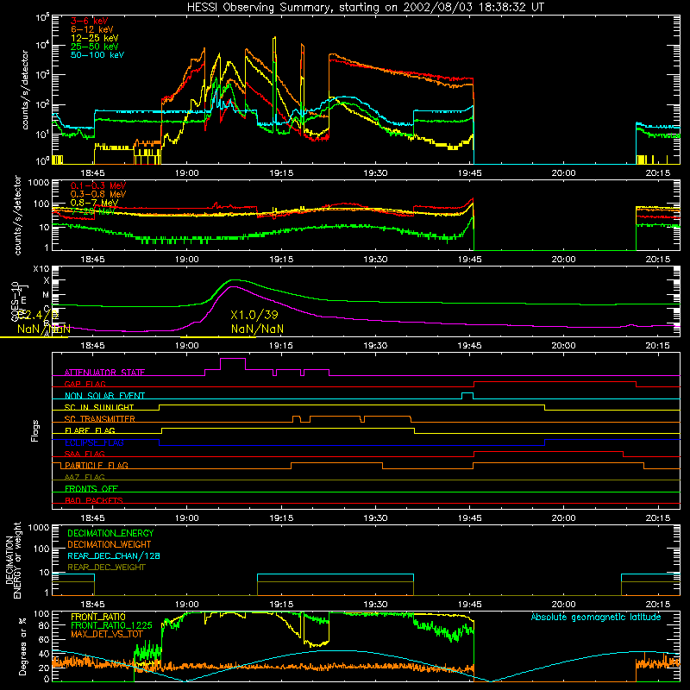The image size is (690, 690).
Task: Select the DECIMATION ENERGY or weight axis title
Action: pos(13,560)
